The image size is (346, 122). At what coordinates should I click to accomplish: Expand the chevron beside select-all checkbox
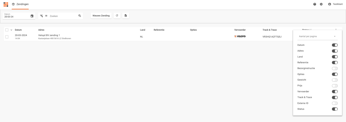click(x=12, y=30)
